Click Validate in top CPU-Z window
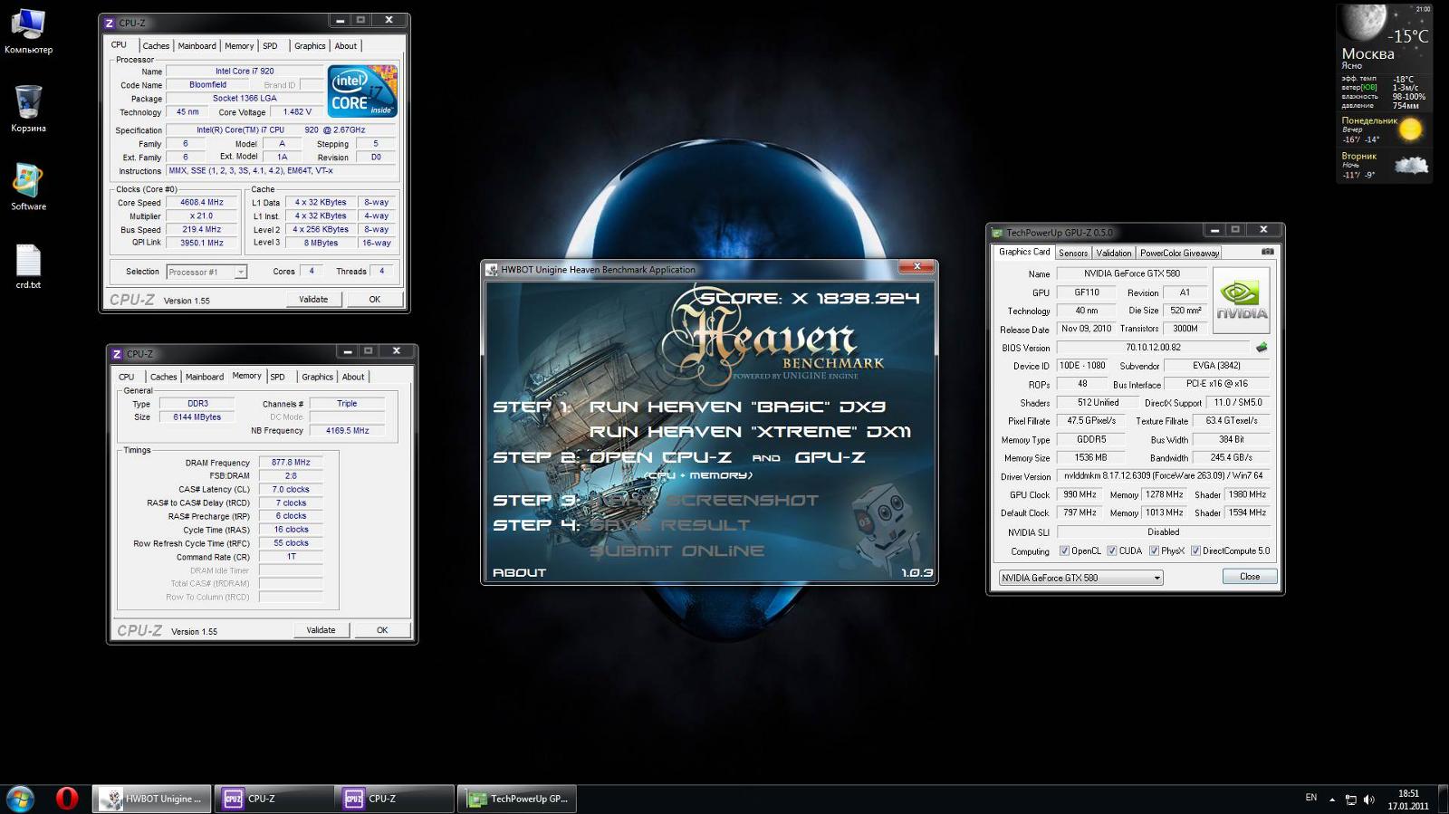The height and width of the screenshot is (814, 1449). 313,300
